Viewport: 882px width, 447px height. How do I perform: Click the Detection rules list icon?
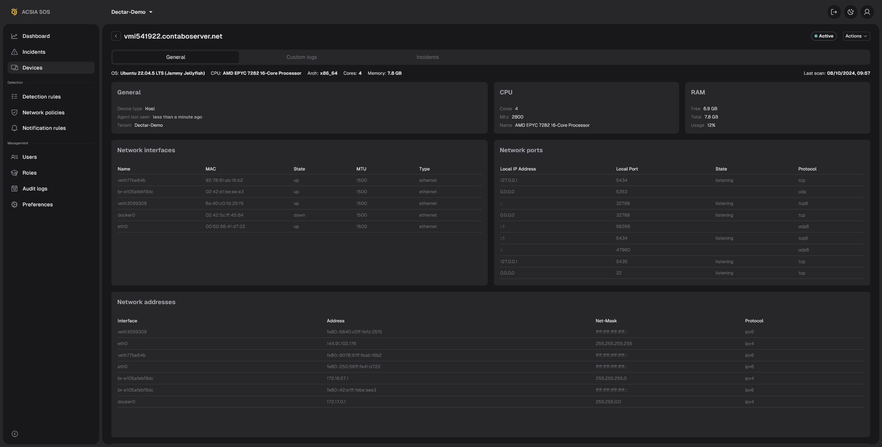(14, 97)
